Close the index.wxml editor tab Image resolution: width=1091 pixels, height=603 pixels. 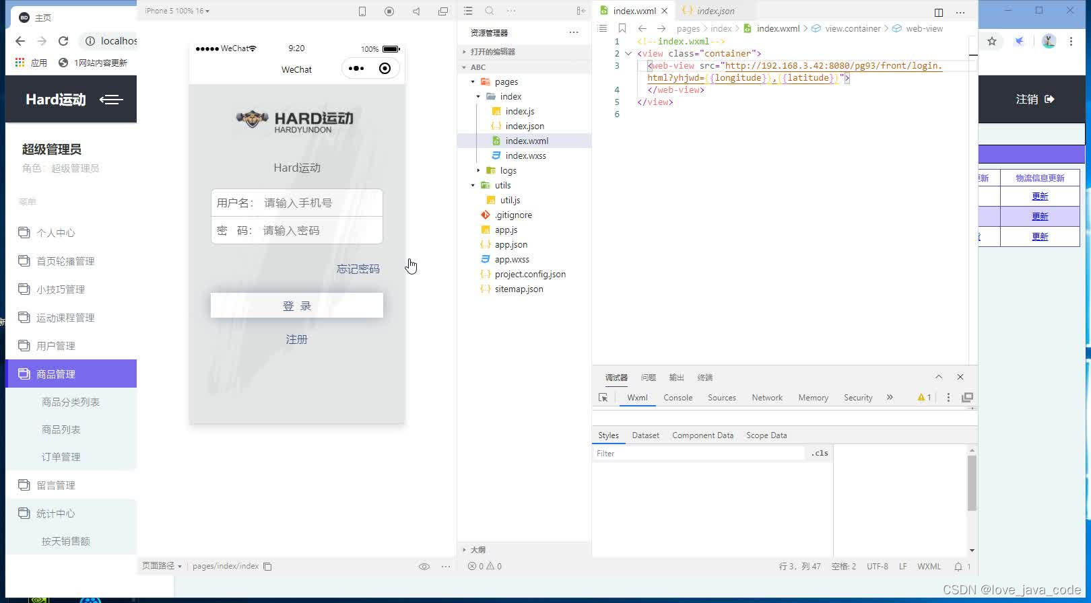(665, 11)
